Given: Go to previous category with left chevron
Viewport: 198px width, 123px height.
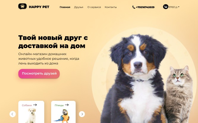Looking at the screenshot, I should [x=12, y=114].
